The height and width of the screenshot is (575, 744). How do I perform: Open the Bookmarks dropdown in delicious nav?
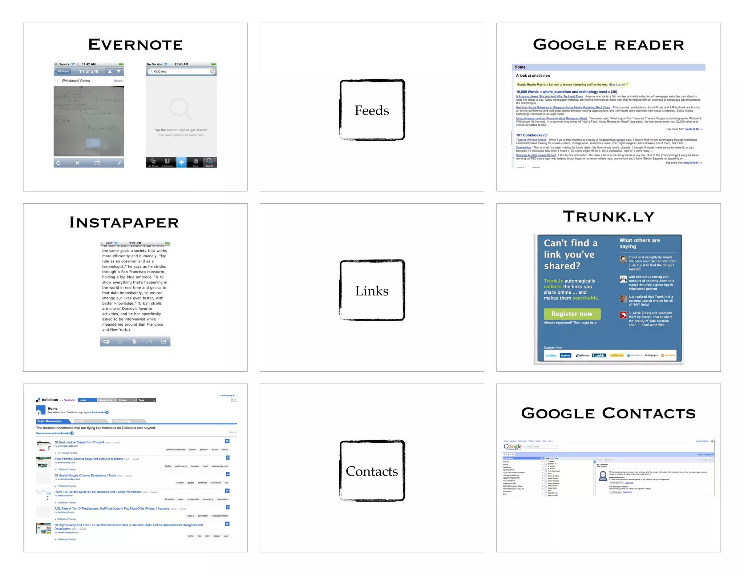[107, 400]
